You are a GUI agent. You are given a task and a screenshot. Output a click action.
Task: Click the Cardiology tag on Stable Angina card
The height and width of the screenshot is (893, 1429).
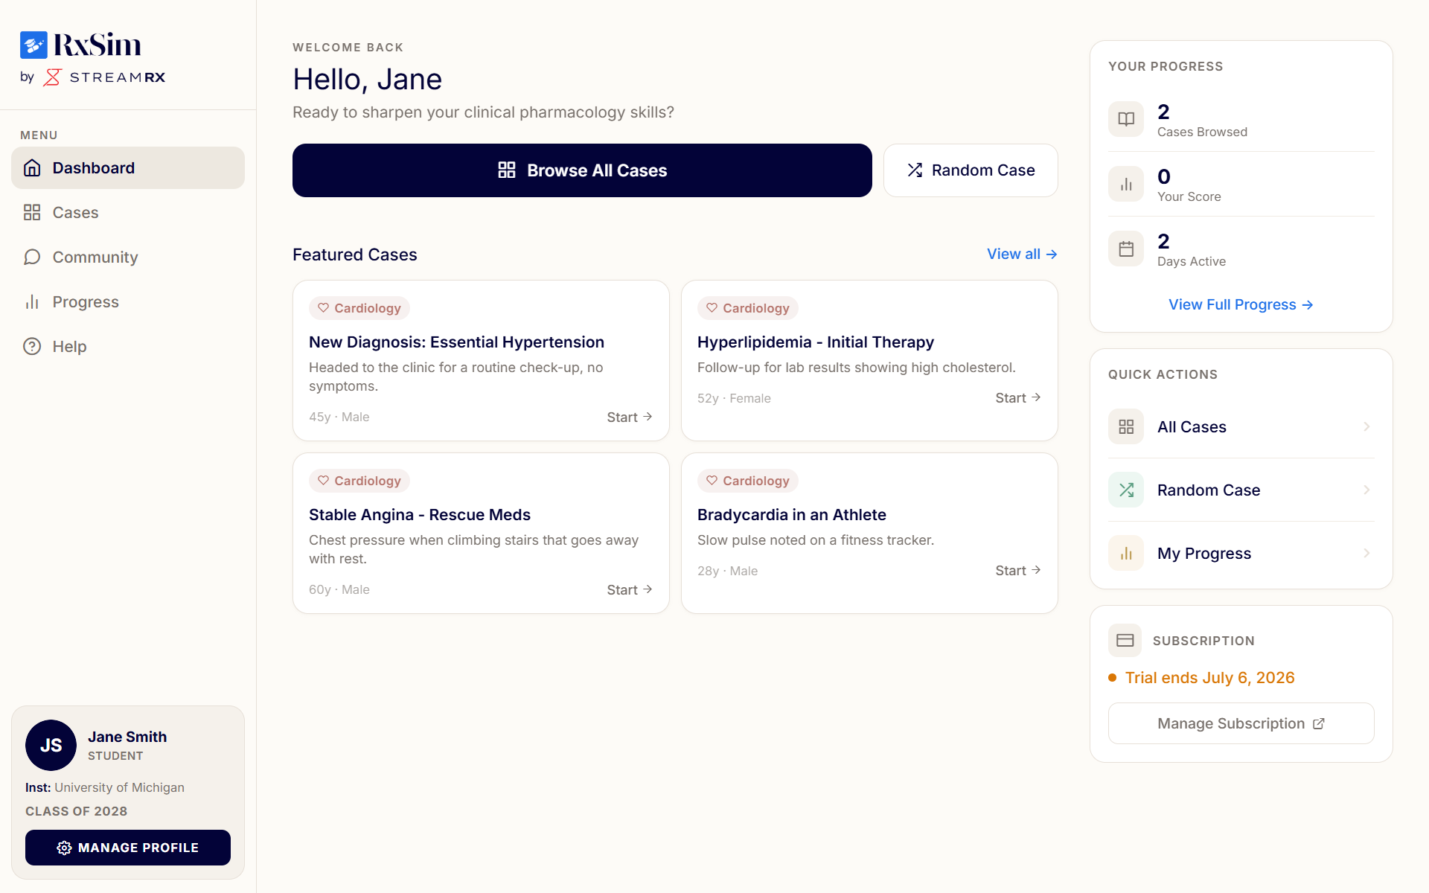click(359, 481)
